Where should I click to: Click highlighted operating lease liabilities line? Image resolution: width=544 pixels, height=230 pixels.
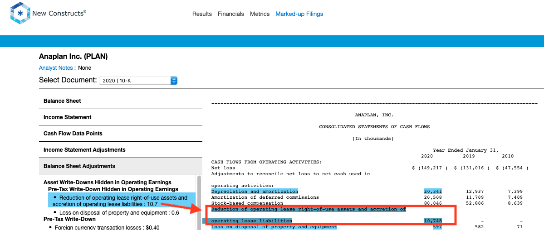point(251,220)
